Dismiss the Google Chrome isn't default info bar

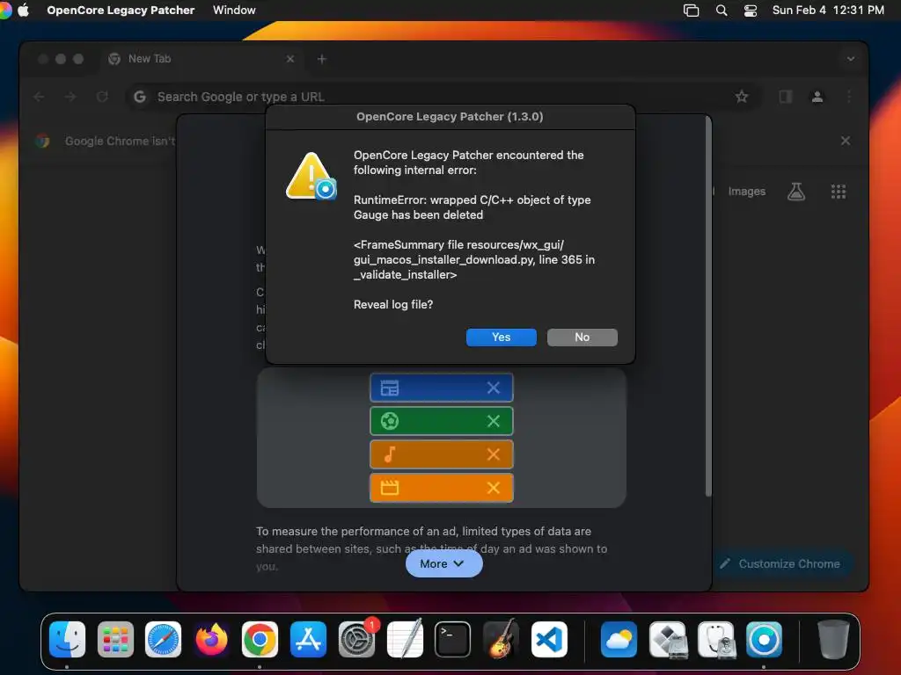click(x=846, y=141)
